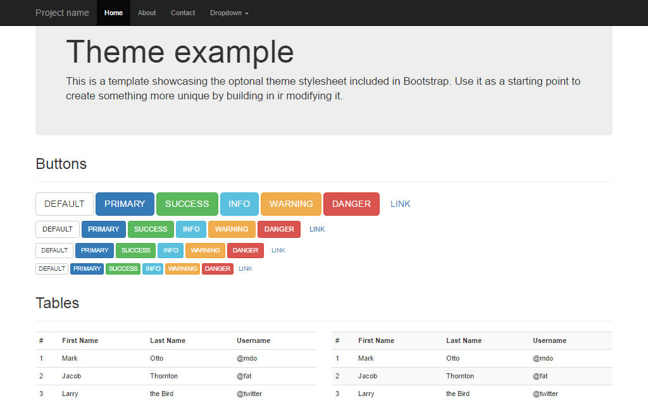This screenshot has height=410, width=648.
Task: Click the second-largest PRIMARY button
Action: [104, 229]
